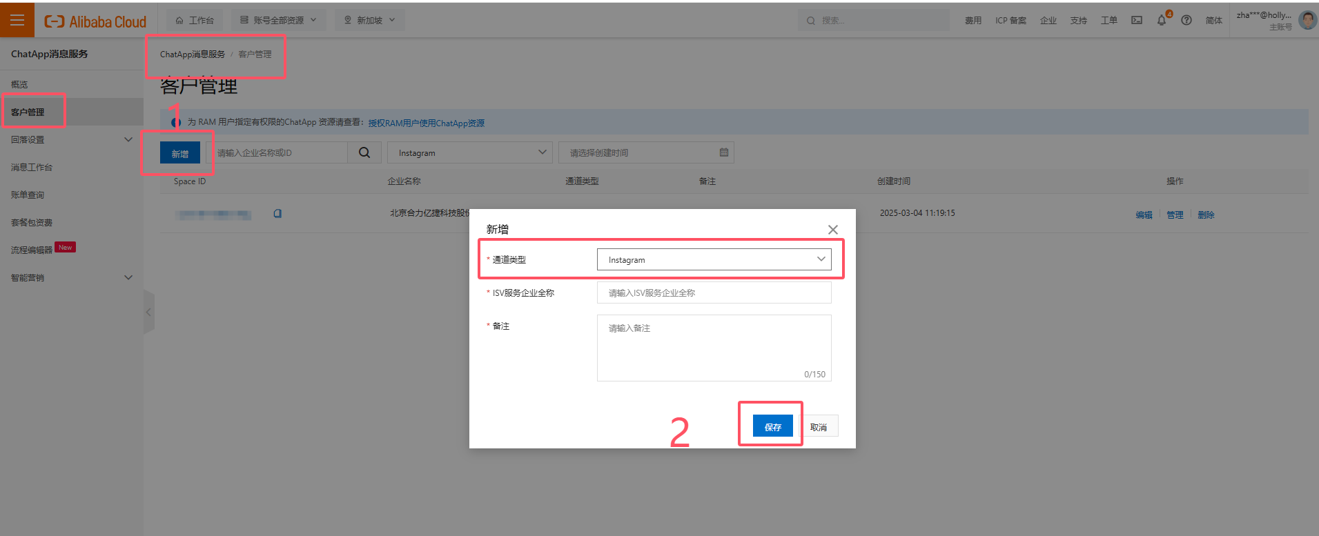Open the 费用 menu
This screenshot has width=1319, height=536.
pos(973,20)
